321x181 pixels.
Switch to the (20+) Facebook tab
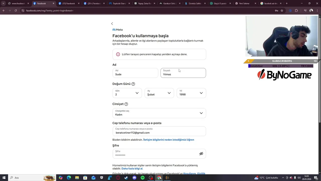92,4
